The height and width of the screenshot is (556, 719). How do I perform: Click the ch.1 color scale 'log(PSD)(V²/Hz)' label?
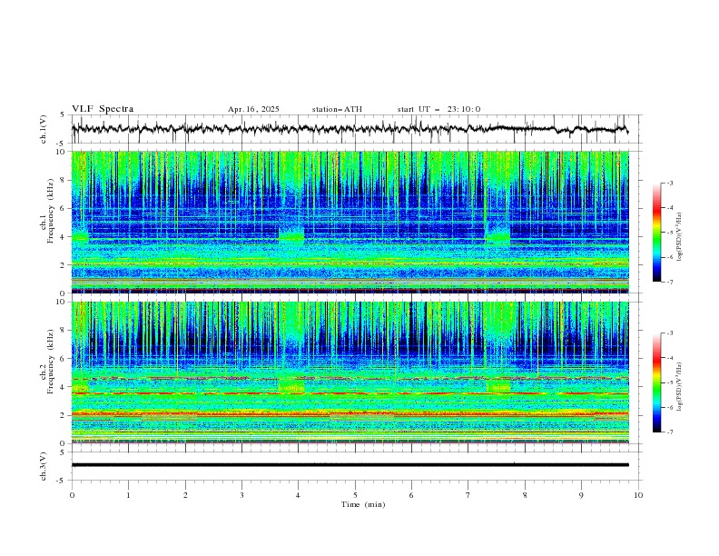[x=679, y=237]
